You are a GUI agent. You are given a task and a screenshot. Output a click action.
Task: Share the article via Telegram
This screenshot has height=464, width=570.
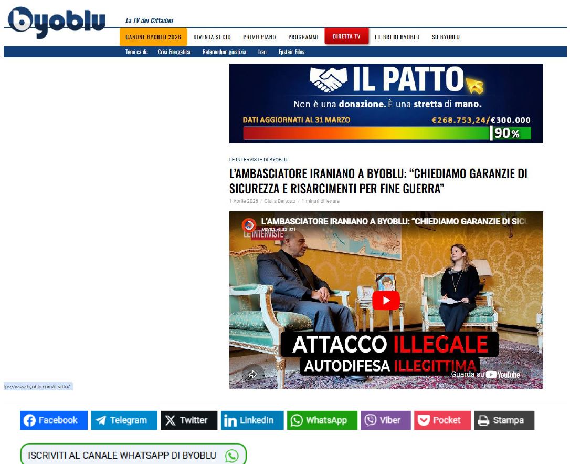point(124,420)
